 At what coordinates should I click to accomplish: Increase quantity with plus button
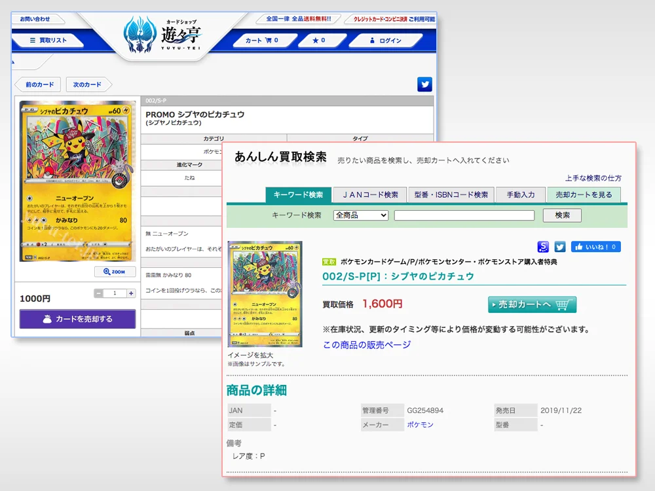[x=131, y=293]
